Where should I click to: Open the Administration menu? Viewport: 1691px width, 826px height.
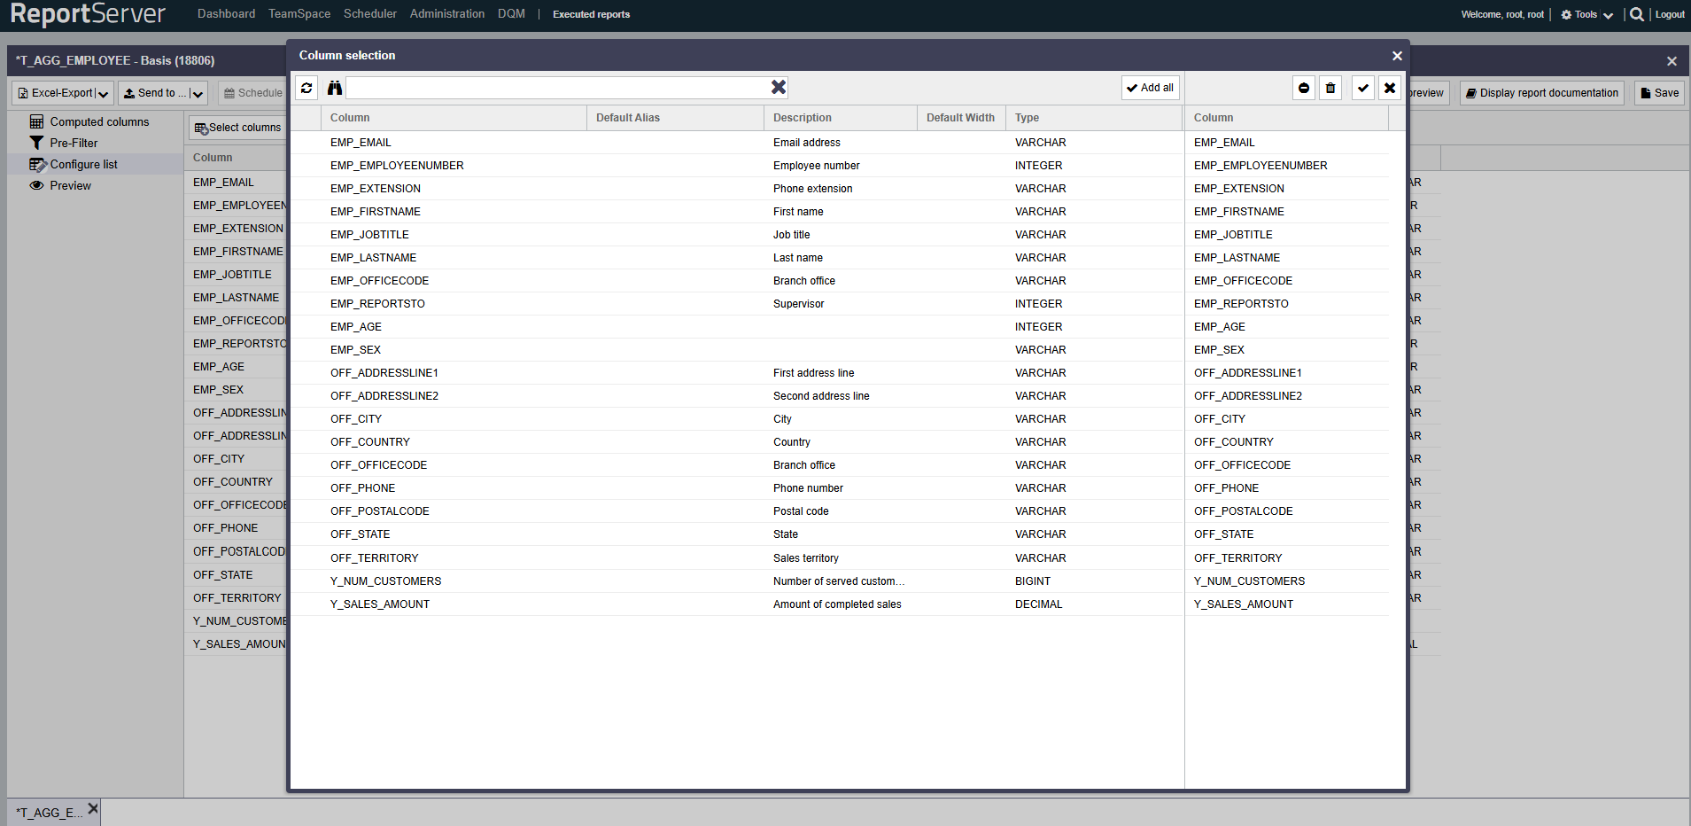446,14
